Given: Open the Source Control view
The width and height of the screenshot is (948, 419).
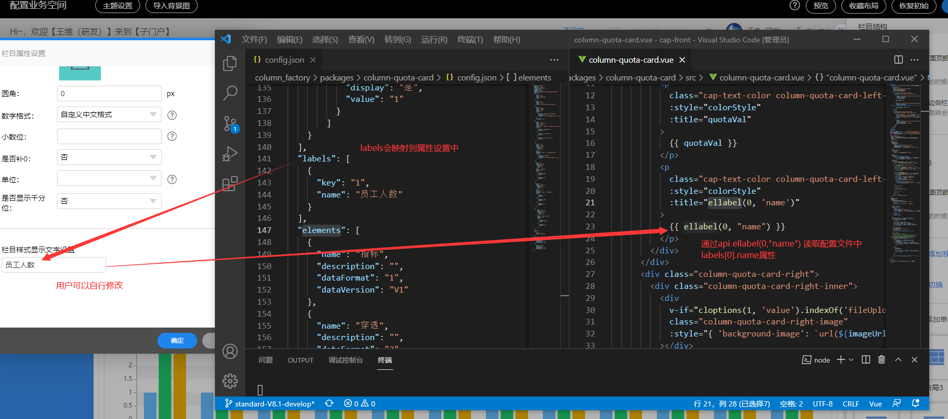Looking at the screenshot, I should (x=230, y=124).
